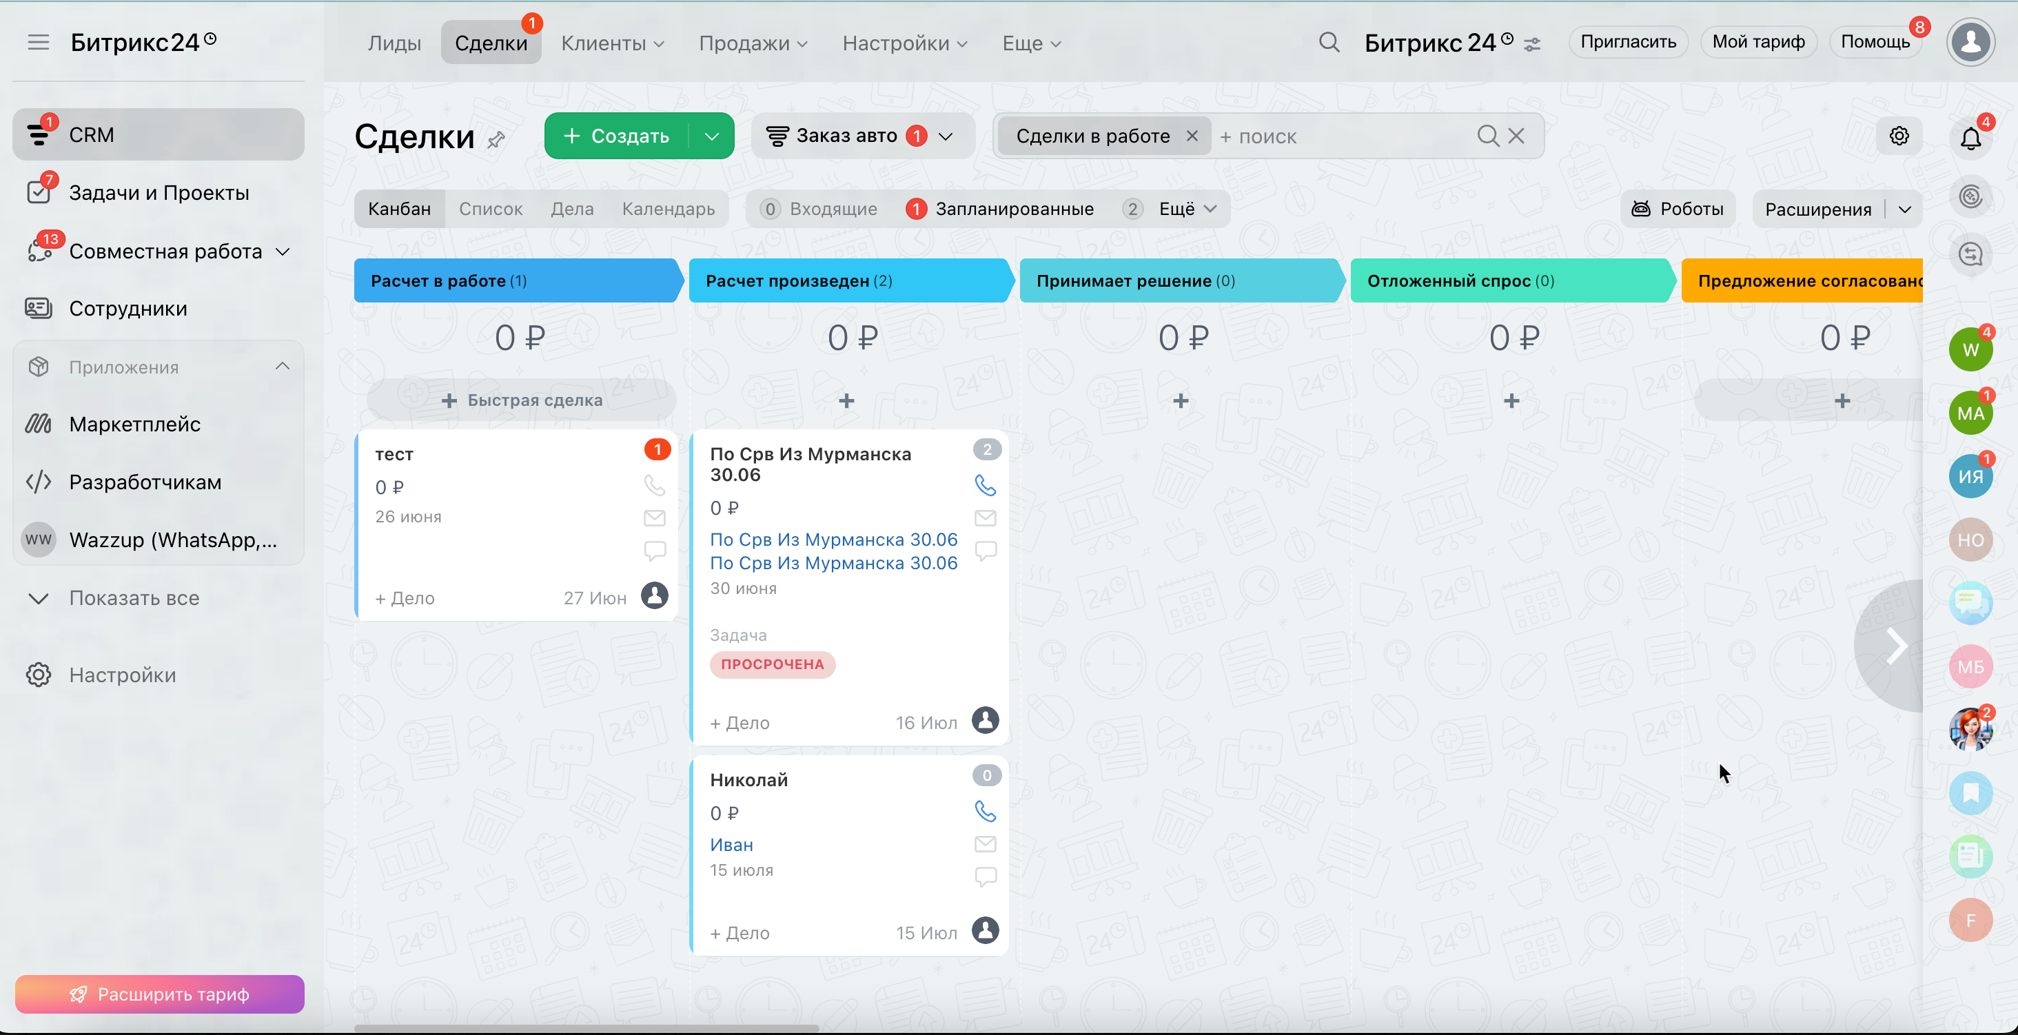Open the chat with the W contact avatar
This screenshot has width=2018, height=1035.
pyautogui.click(x=1970, y=349)
